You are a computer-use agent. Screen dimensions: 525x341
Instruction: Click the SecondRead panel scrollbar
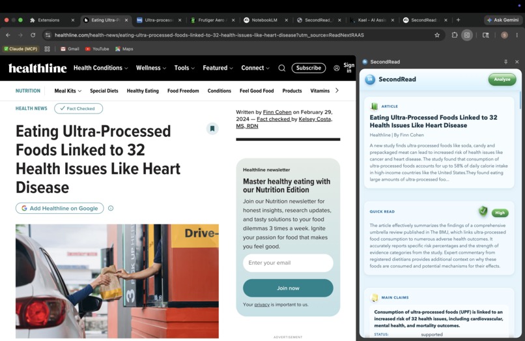click(x=520, y=99)
